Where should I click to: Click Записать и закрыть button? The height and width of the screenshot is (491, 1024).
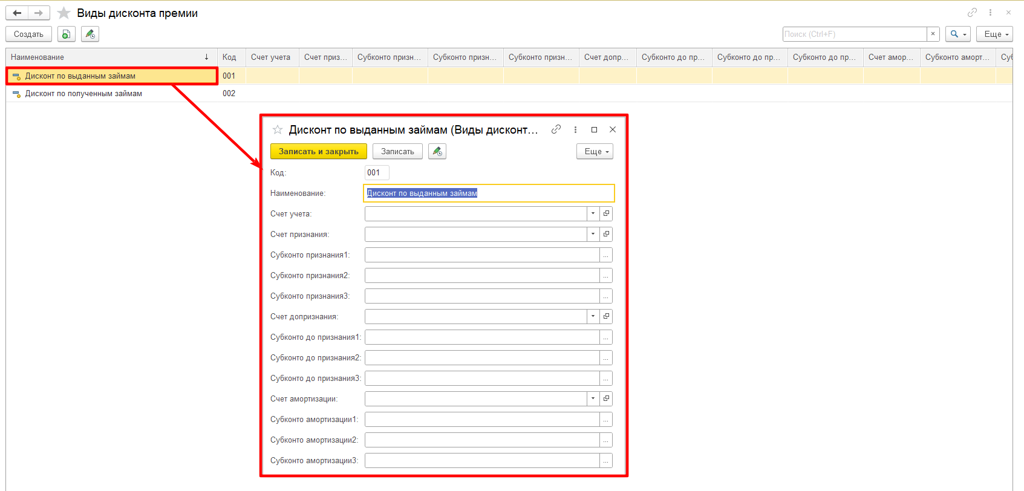pos(319,151)
